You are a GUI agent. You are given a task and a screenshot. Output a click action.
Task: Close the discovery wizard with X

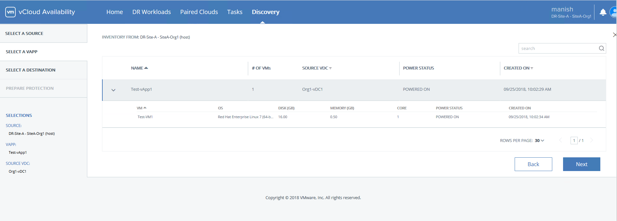[x=614, y=35]
